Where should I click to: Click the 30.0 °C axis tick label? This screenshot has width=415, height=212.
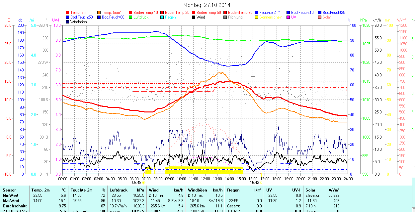point(8,25)
